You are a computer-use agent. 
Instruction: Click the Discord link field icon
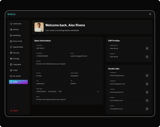point(147,109)
